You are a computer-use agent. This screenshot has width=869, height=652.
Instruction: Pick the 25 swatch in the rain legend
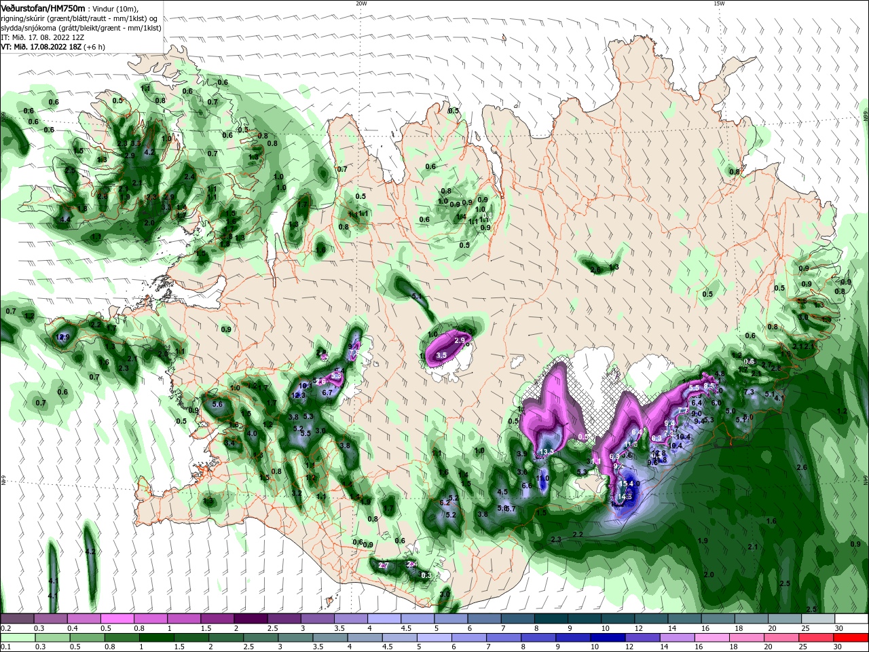click(x=816, y=638)
